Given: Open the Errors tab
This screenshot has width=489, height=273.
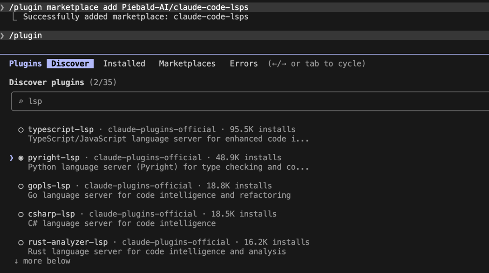Looking at the screenshot, I should (x=244, y=64).
